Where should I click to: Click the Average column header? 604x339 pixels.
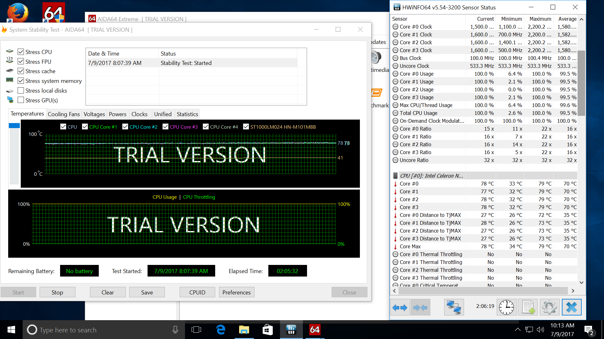click(567, 19)
